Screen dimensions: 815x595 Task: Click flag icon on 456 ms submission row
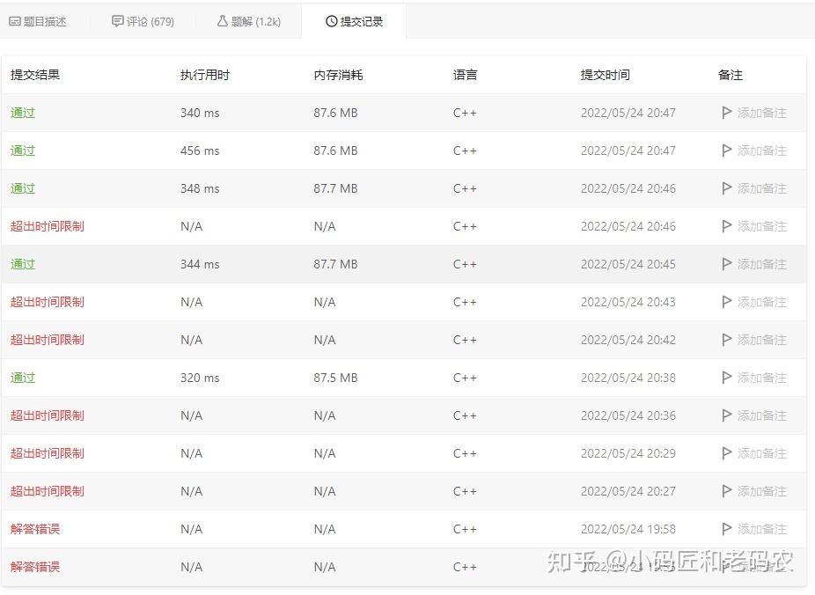point(727,151)
